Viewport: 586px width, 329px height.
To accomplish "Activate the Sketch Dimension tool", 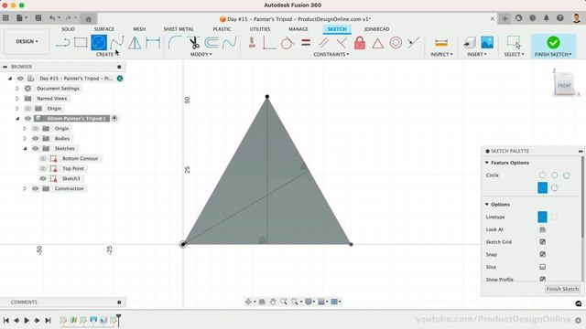I will [153, 43].
